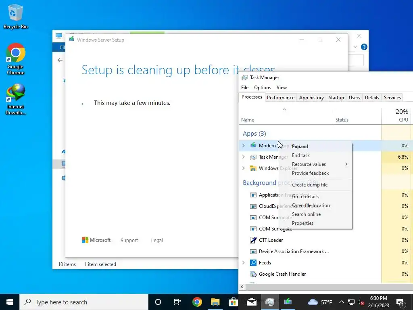The width and height of the screenshot is (413, 310).
Task: Click the Task Manager title bar icon
Action: [245, 77]
